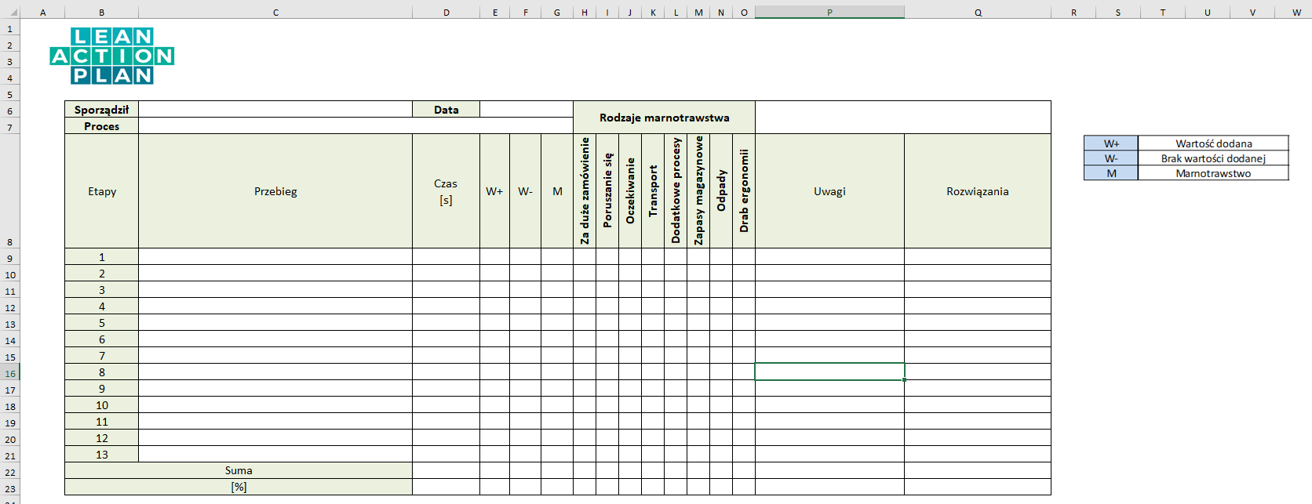1312x504 pixels.
Task: Select column C header
Action: 275,13
